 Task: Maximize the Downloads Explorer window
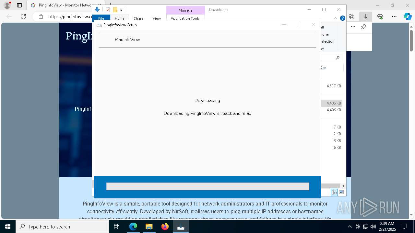(x=324, y=9)
